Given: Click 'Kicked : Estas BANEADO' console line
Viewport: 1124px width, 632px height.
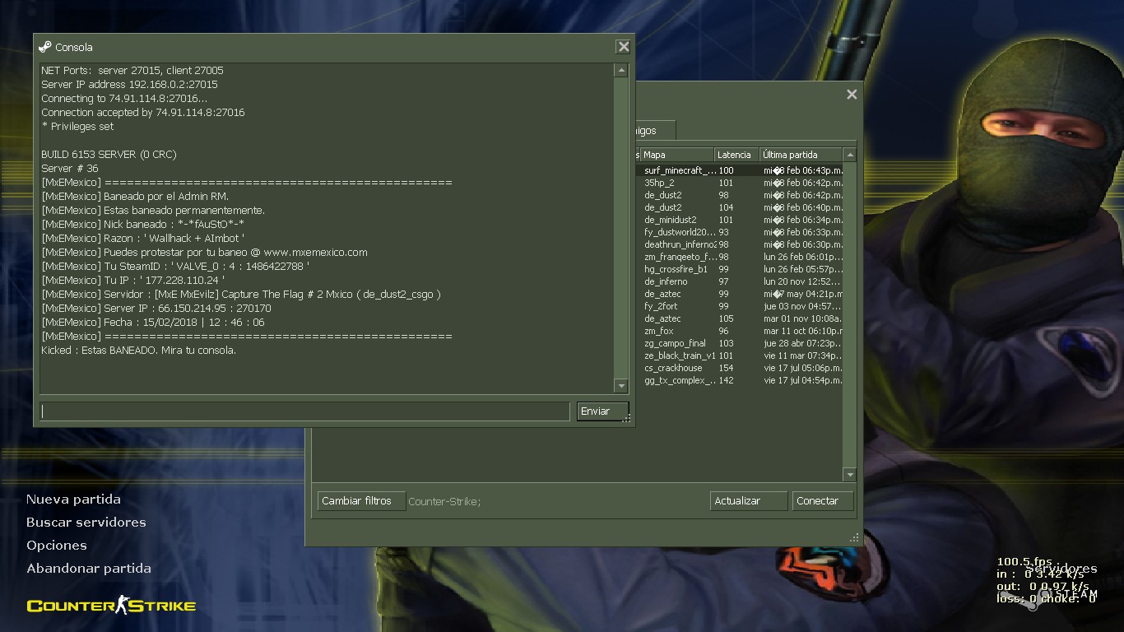Looking at the screenshot, I should tap(139, 351).
